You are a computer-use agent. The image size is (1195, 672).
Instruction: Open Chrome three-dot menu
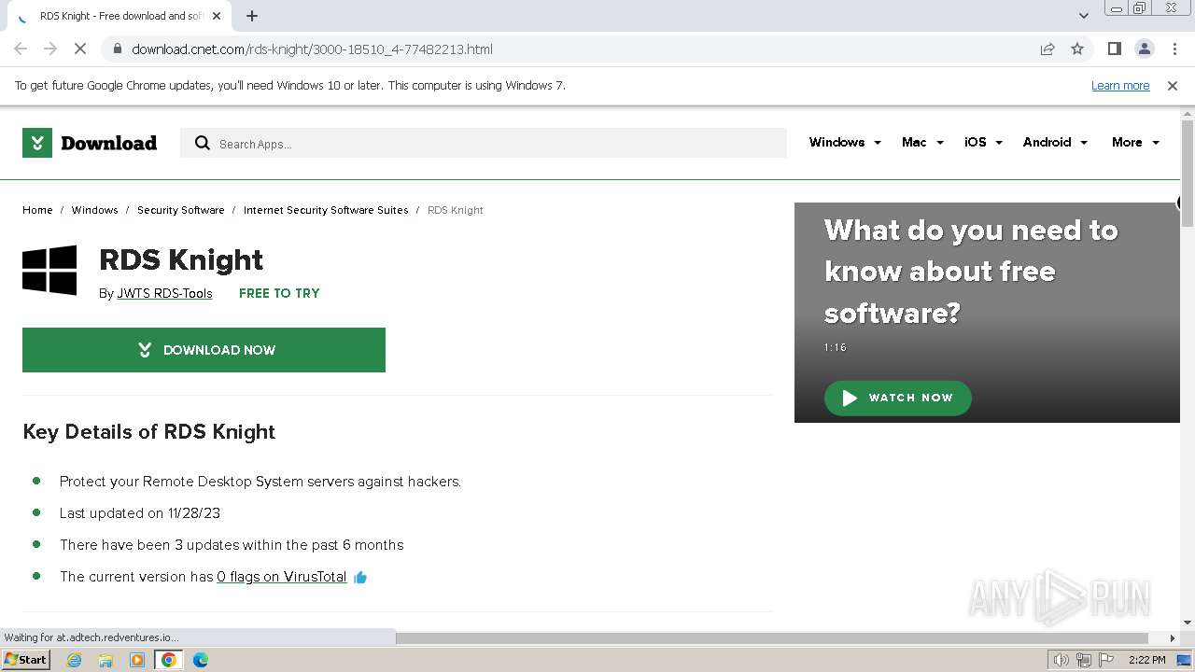[x=1174, y=49]
